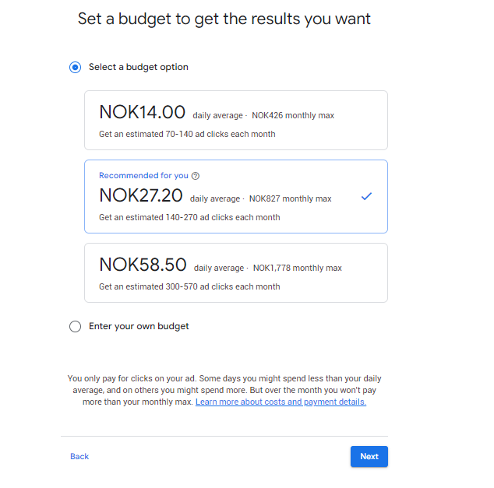Click the 'Select a budget option' label text
This screenshot has width=494, height=488.
(138, 68)
